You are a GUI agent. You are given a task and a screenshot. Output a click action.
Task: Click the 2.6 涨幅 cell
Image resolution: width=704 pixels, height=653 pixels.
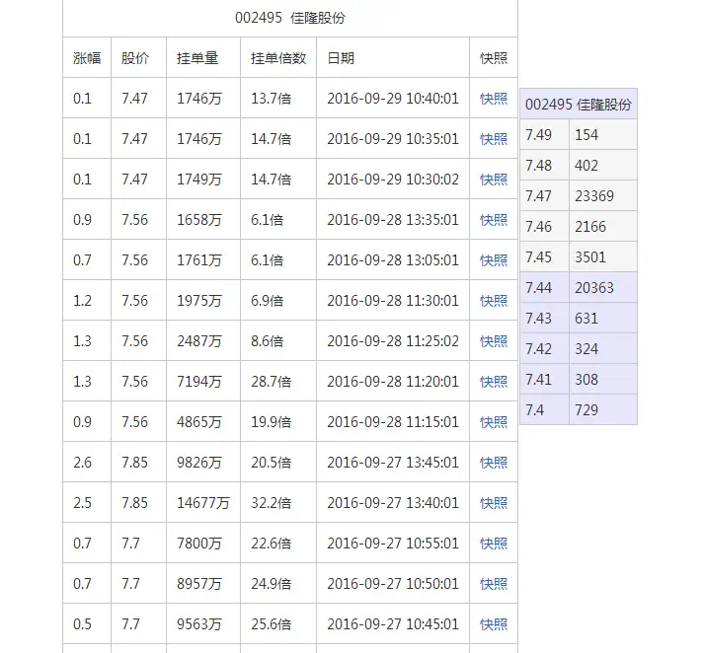[x=87, y=462]
